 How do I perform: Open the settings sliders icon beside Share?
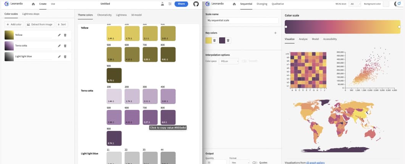point(170,4)
